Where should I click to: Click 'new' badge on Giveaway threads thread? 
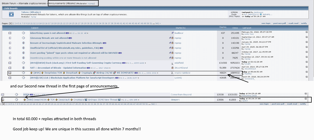70,38
